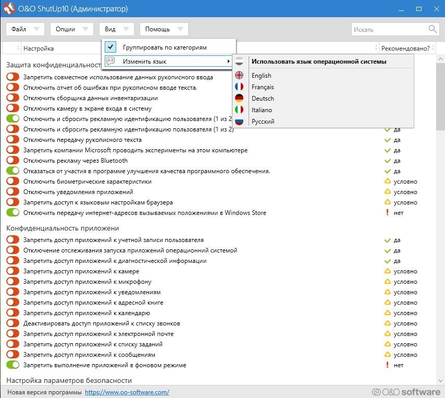Select row text Отключить рекламу через Bluetooth

click(76, 161)
